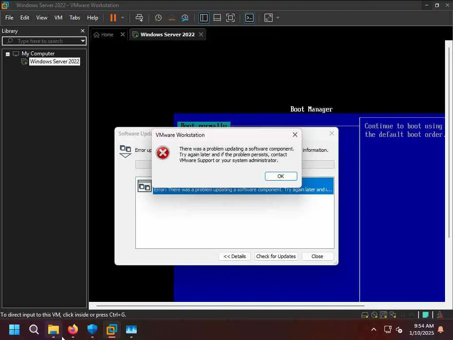Screen dimensions: 453x340
Task: Toggle the thumbnail bar view icon
Action: pos(217,18)
